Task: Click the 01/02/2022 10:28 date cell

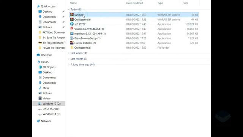Action: (136, 38)
